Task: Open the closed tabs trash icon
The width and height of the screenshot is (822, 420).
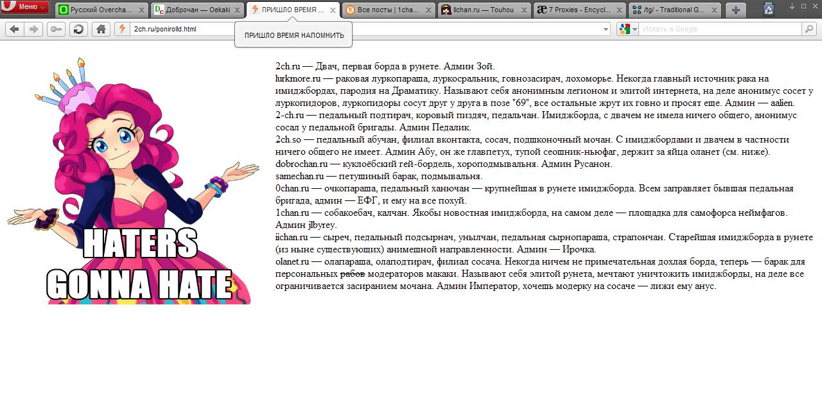Action: (x=769, y=9)
